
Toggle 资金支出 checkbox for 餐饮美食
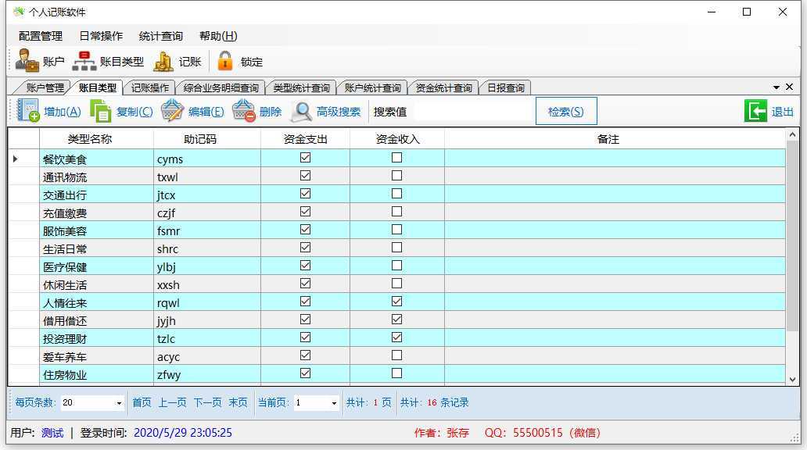(305, 157)
